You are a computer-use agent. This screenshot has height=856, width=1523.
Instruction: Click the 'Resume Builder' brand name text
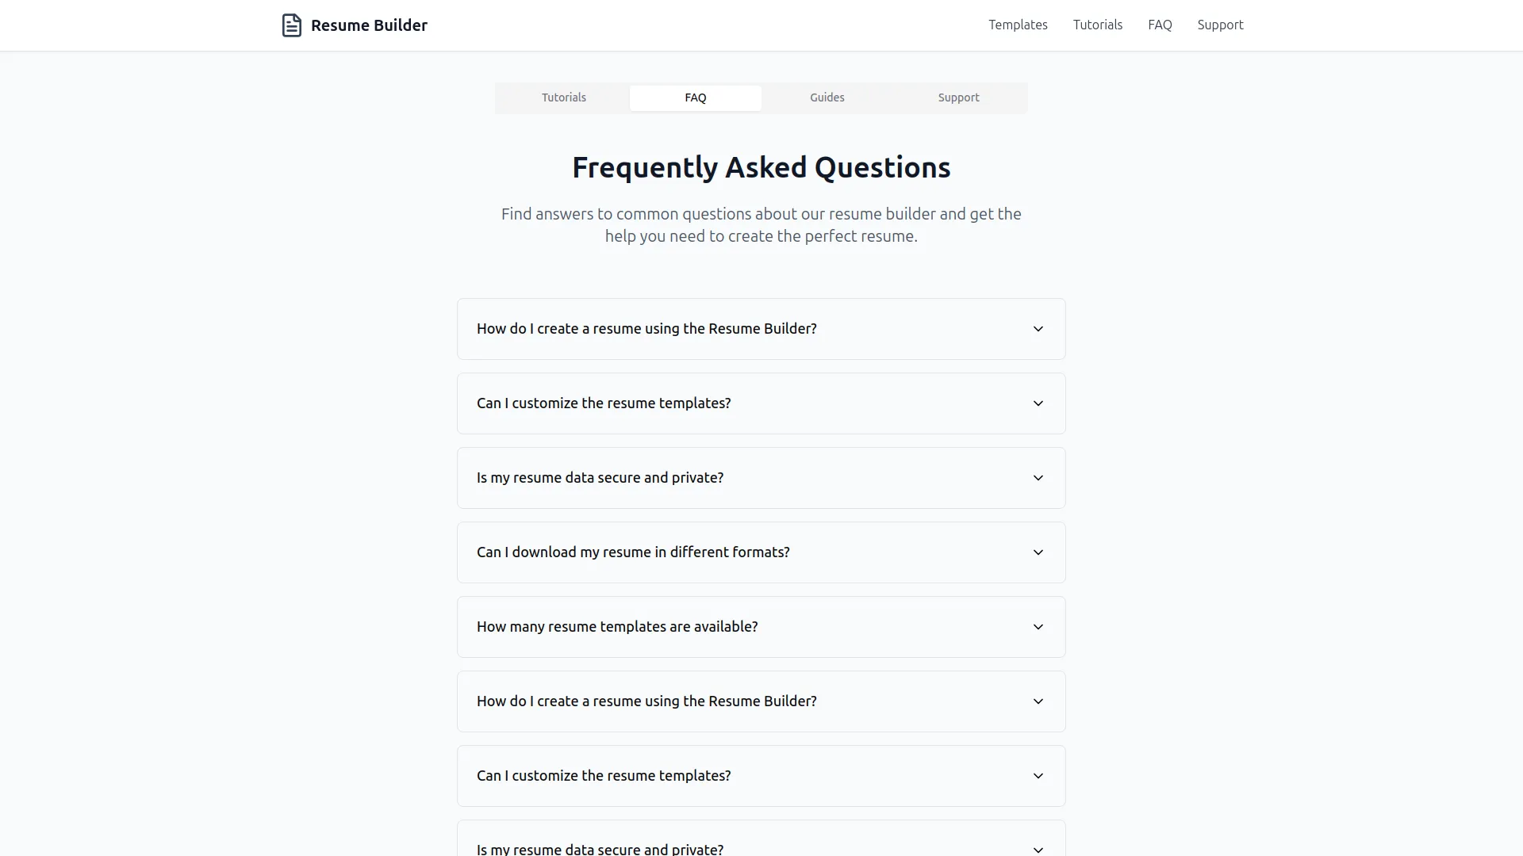(368, 25)
